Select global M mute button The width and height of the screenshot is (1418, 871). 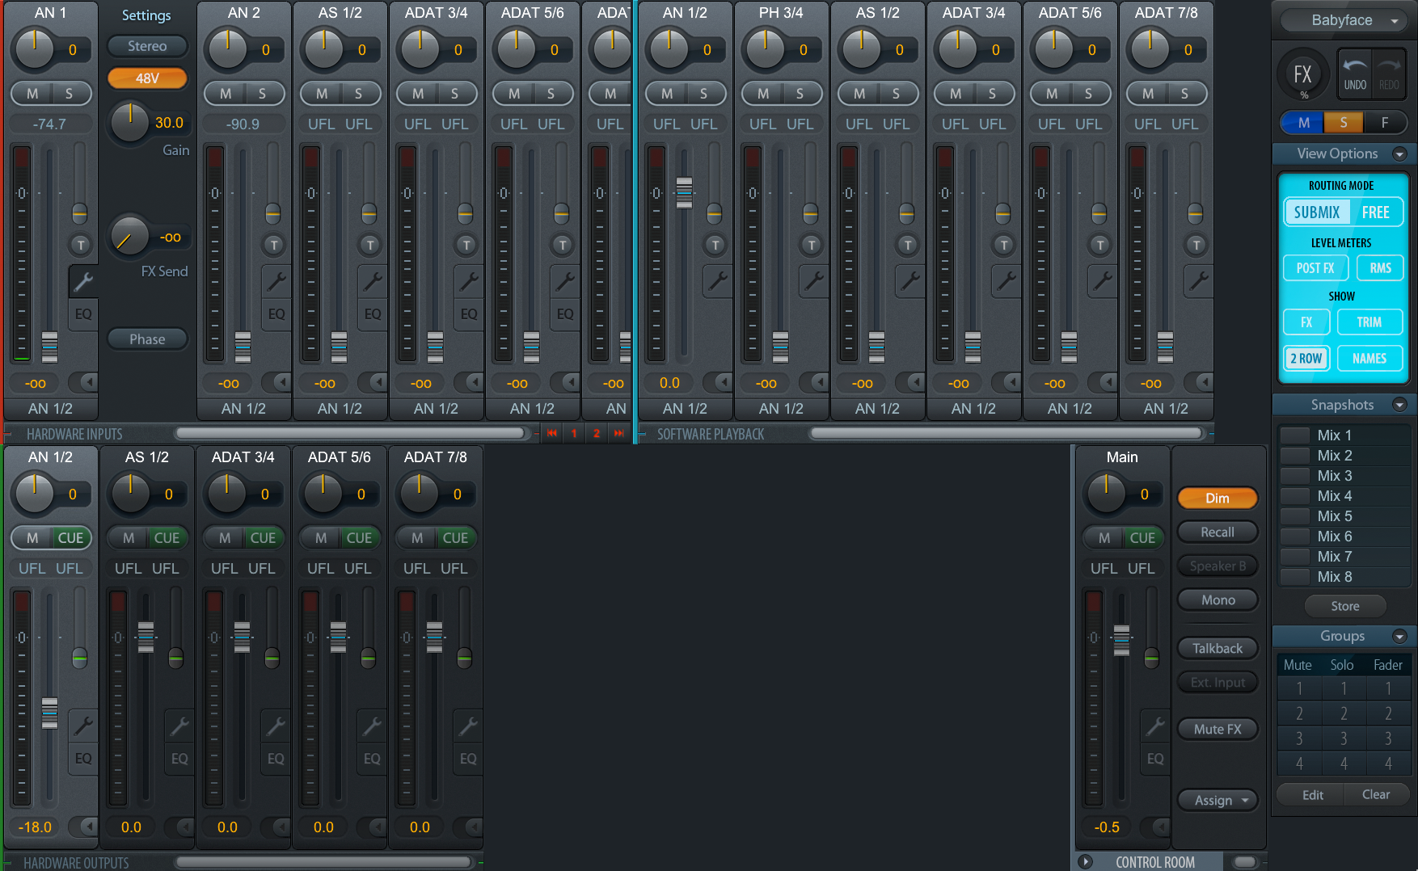1303,123
